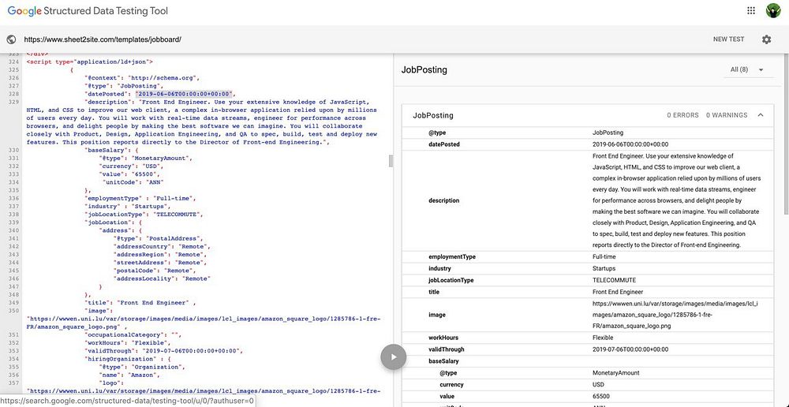The image size is (789, 407).
Task: Click the "Flexible" value in results
Action: 603,338
